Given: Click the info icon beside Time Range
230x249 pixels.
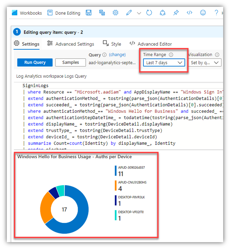Looking at the screenshot, I should (x=171, y=55).
